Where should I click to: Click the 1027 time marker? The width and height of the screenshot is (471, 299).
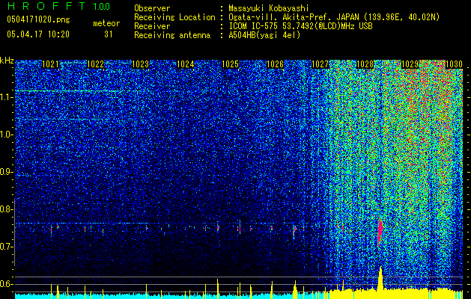pyautogui.click(x=320, y=64)
